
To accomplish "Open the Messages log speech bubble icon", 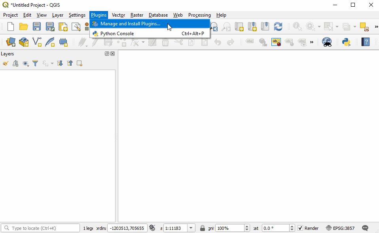I will [365, 228].
